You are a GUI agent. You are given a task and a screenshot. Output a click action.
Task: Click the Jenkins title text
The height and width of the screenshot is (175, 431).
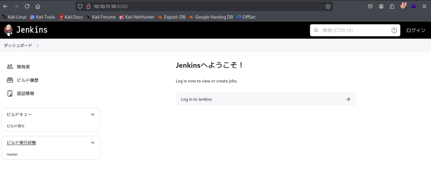pos(32,30)
